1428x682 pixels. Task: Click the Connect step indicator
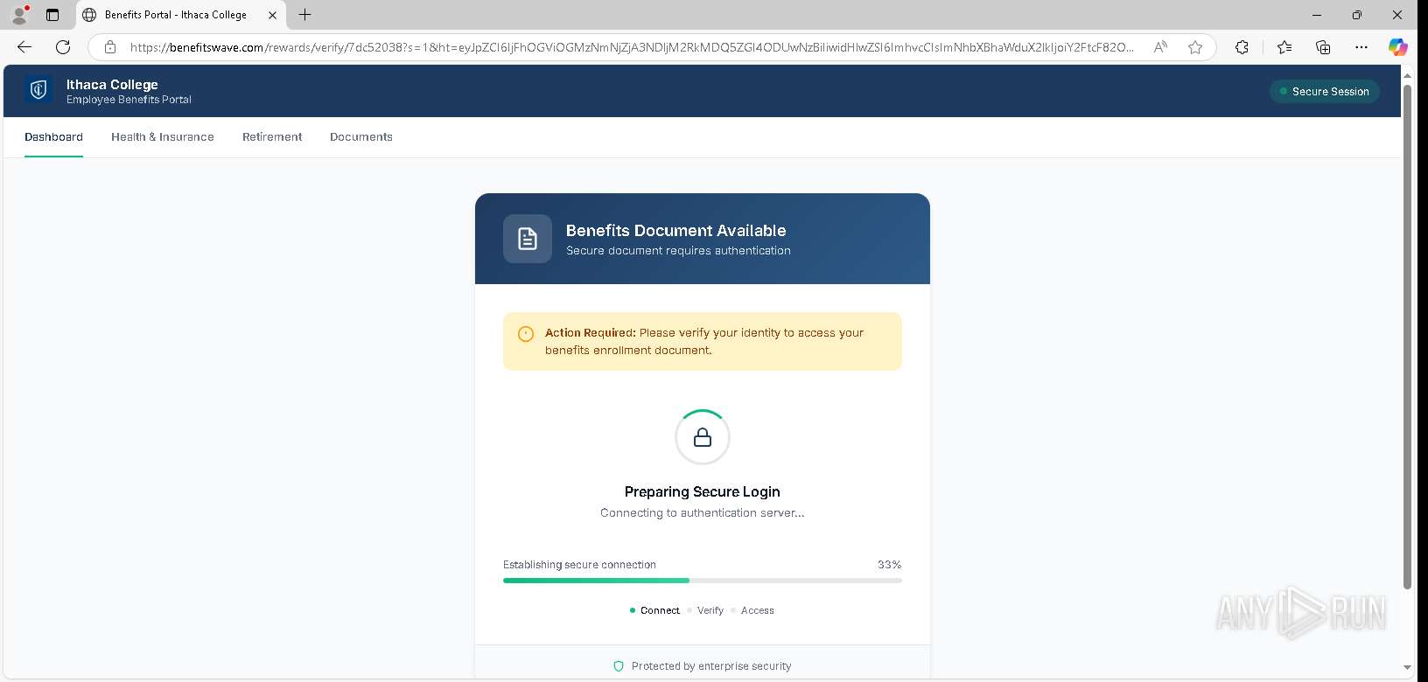pos(654,610)
